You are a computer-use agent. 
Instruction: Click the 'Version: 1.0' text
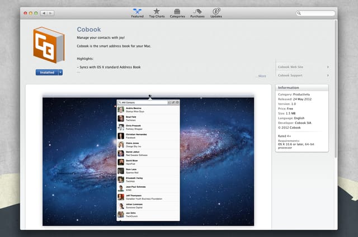287,104
